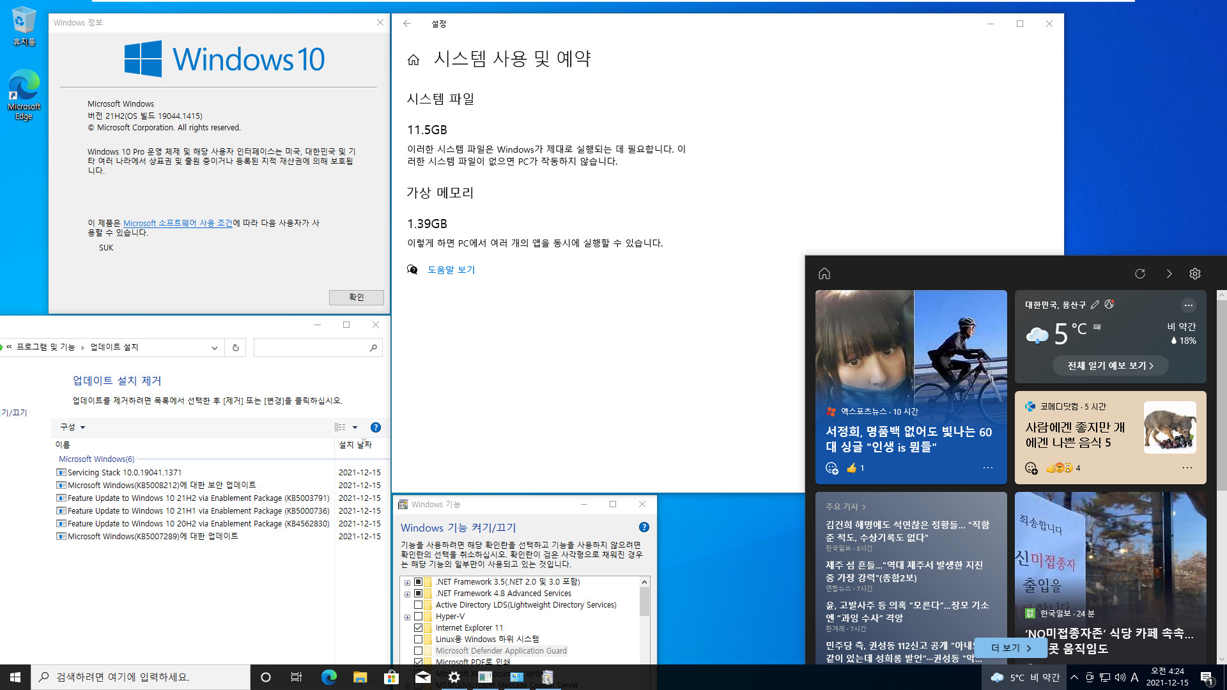The height and width of the screenshot is (690, 1227).
Task: Expand the Hyper-V tree node
Action: [x=407, y=617]
